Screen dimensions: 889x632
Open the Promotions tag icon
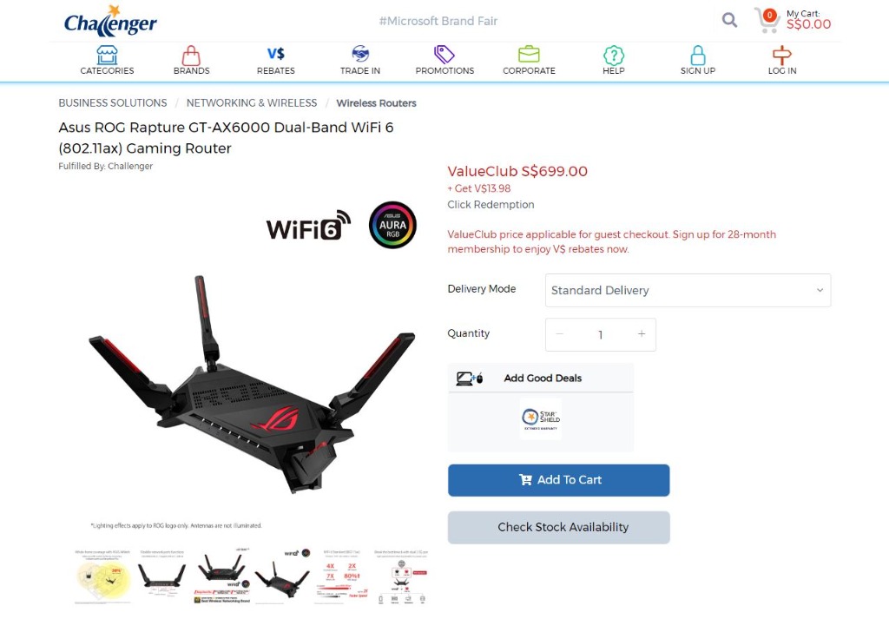point(444,55)
